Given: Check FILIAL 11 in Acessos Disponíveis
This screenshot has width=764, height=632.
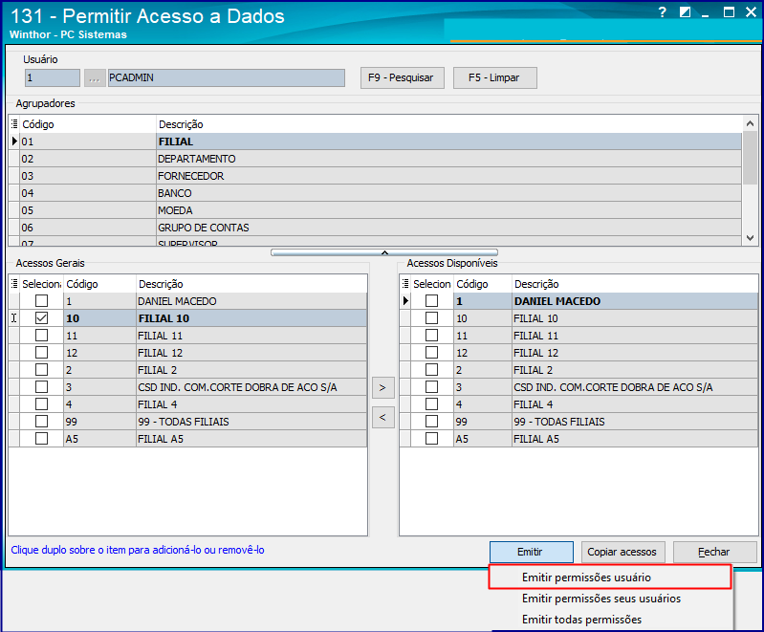Looking at the screenshot, I should pos(431,336).
